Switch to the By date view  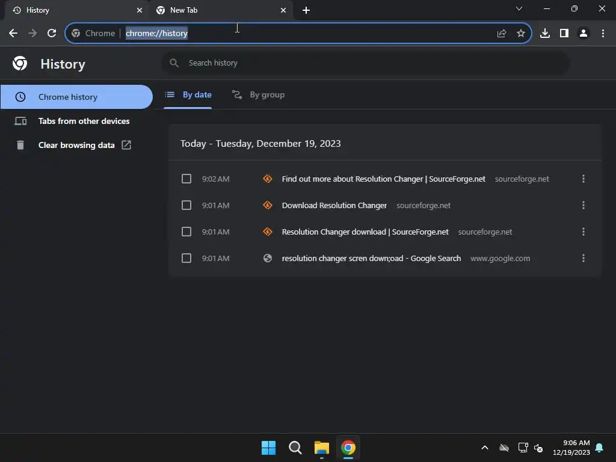[x=188, y=94]
